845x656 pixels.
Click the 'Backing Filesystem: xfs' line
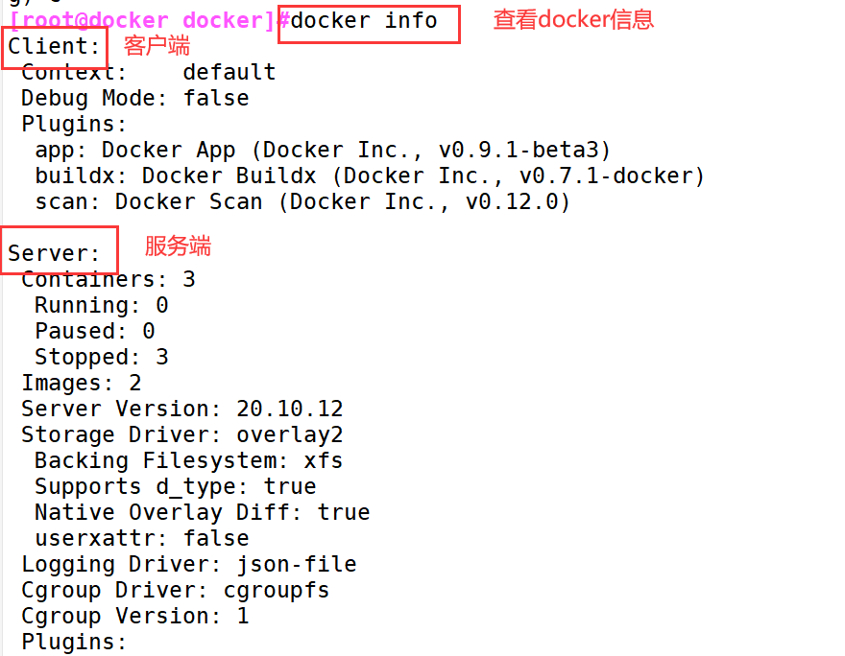(188, 460)
